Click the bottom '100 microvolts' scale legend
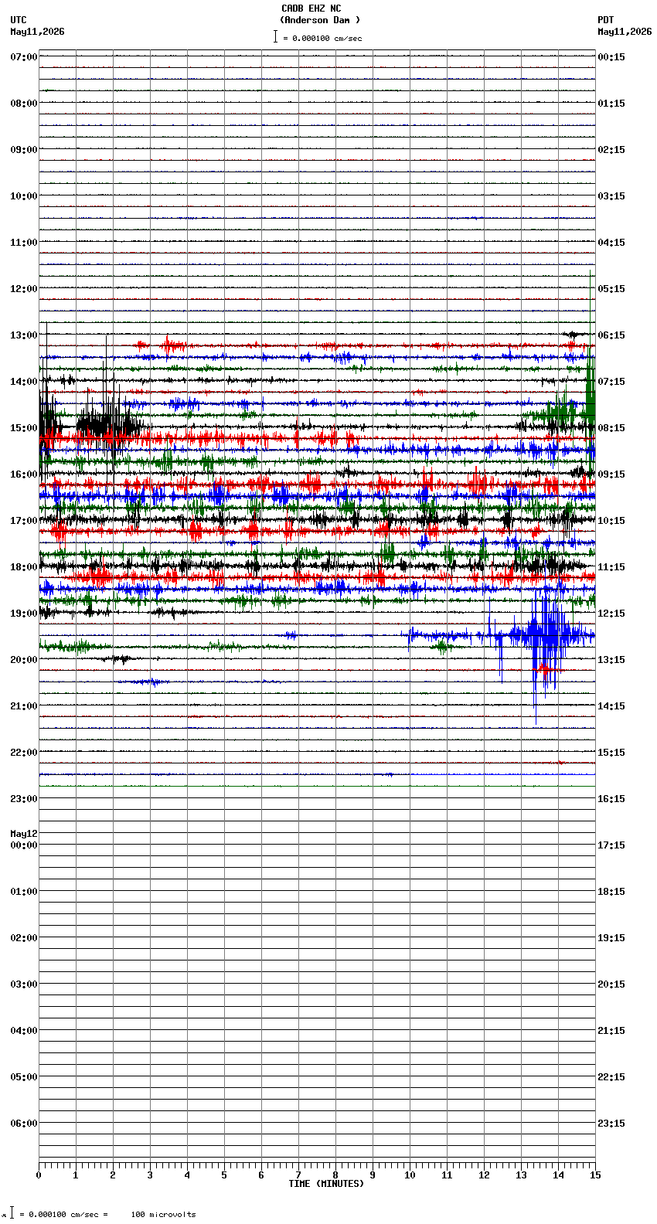The height and width of the screenshot is (1224, 657). (163, 1215)
